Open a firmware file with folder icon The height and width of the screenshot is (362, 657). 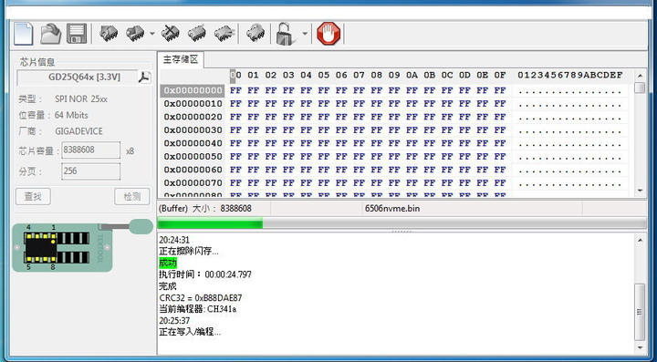click(x=51, y=34)
